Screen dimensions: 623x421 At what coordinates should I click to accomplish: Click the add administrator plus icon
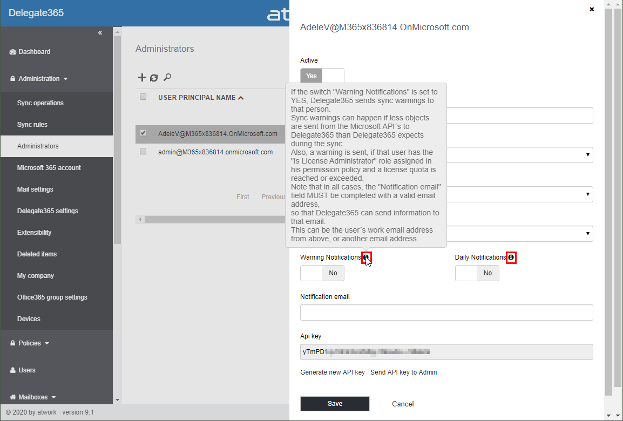[142, 77]
